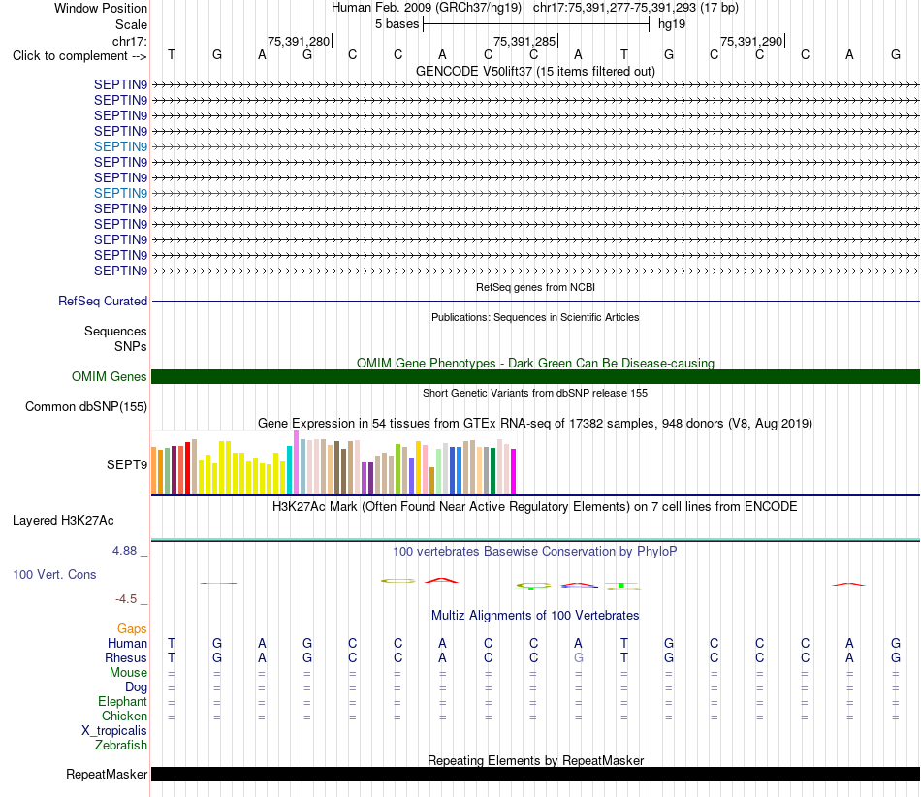The height and width of the screenshot is (797, 921).
Task: Click the '4.88' PhyloP upper scale value
Action: (124, 551)
